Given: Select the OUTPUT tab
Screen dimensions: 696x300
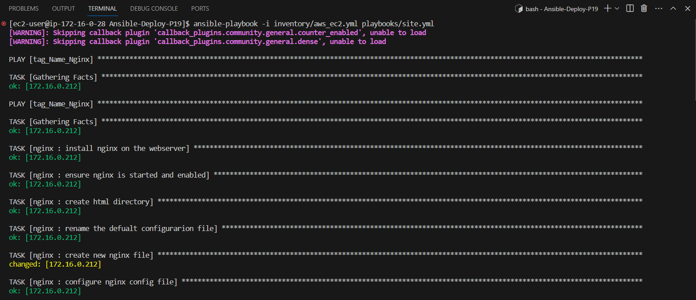Looking at the screenshot, I should click(x=63, y=8).
